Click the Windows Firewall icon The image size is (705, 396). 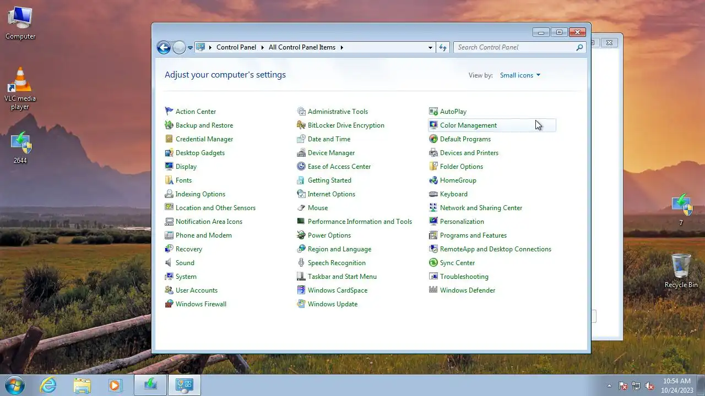coord(169,304)
